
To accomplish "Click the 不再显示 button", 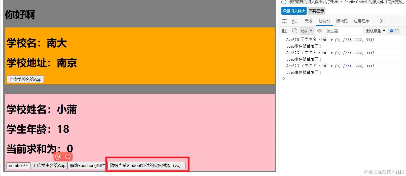I will coord(317,11).
